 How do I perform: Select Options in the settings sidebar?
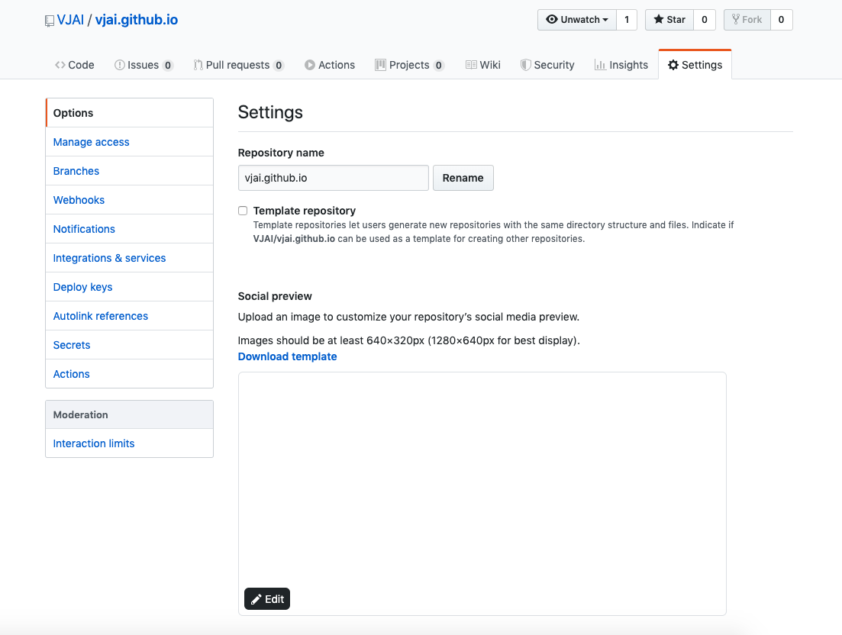pos(130,113)
